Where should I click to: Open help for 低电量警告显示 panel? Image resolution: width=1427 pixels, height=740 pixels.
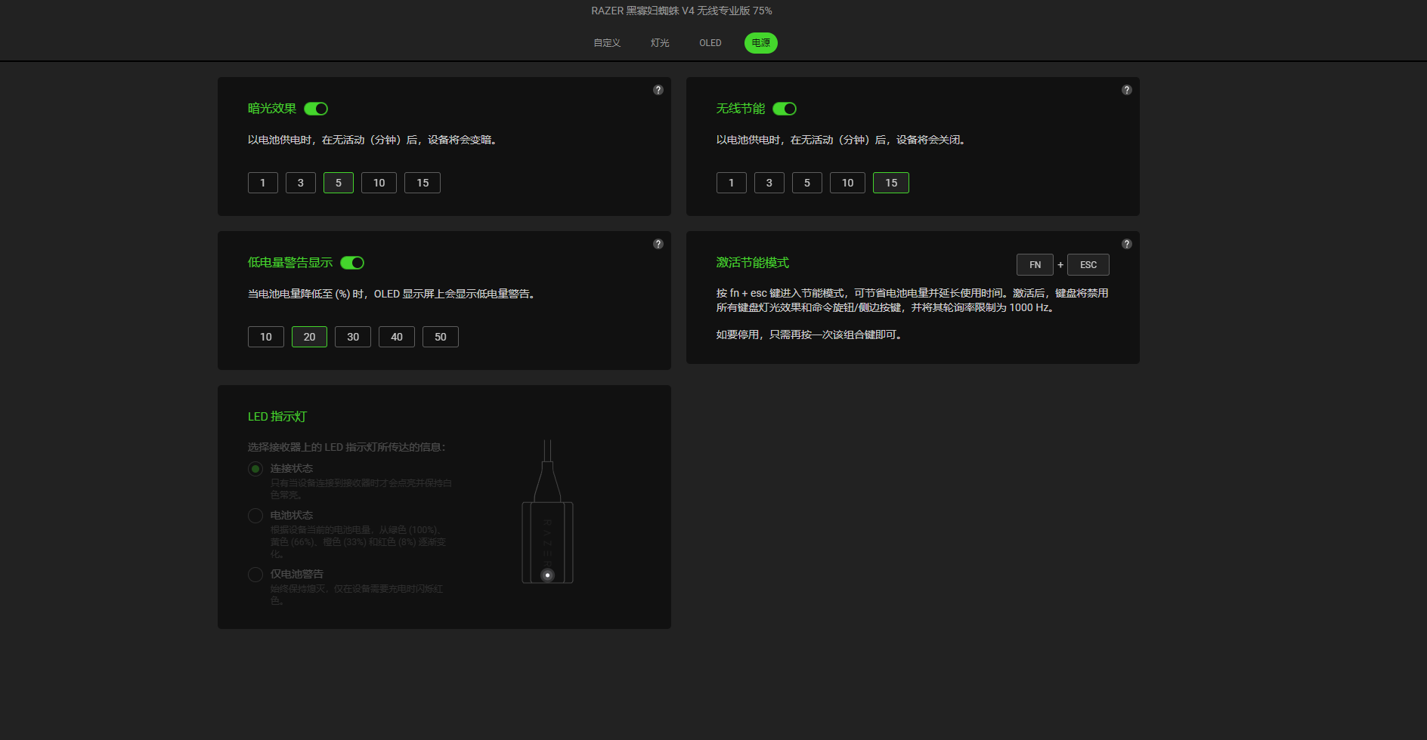pyautogui.click(x=658, y=244)
